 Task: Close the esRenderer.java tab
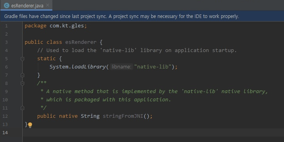coord(48,5)
